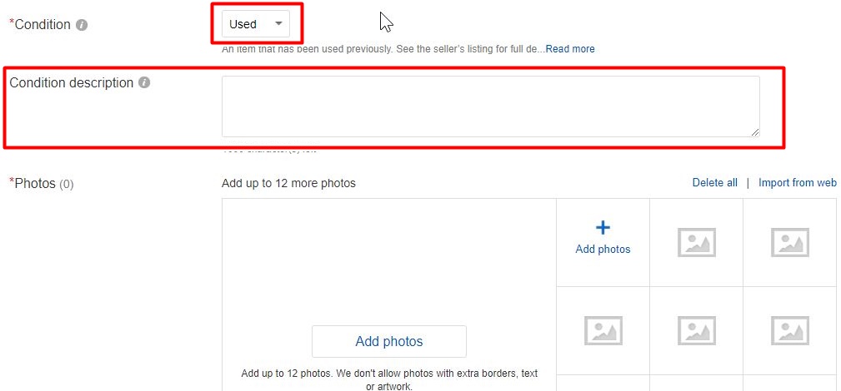The width and height of the screenshot is (841, 391).
Task: Select the second-row middle photo placeholder
Action: tap(696, 330)
